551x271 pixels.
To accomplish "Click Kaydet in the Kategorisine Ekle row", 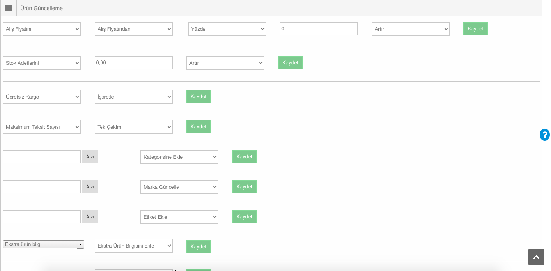I will click(x=244, y=157).
